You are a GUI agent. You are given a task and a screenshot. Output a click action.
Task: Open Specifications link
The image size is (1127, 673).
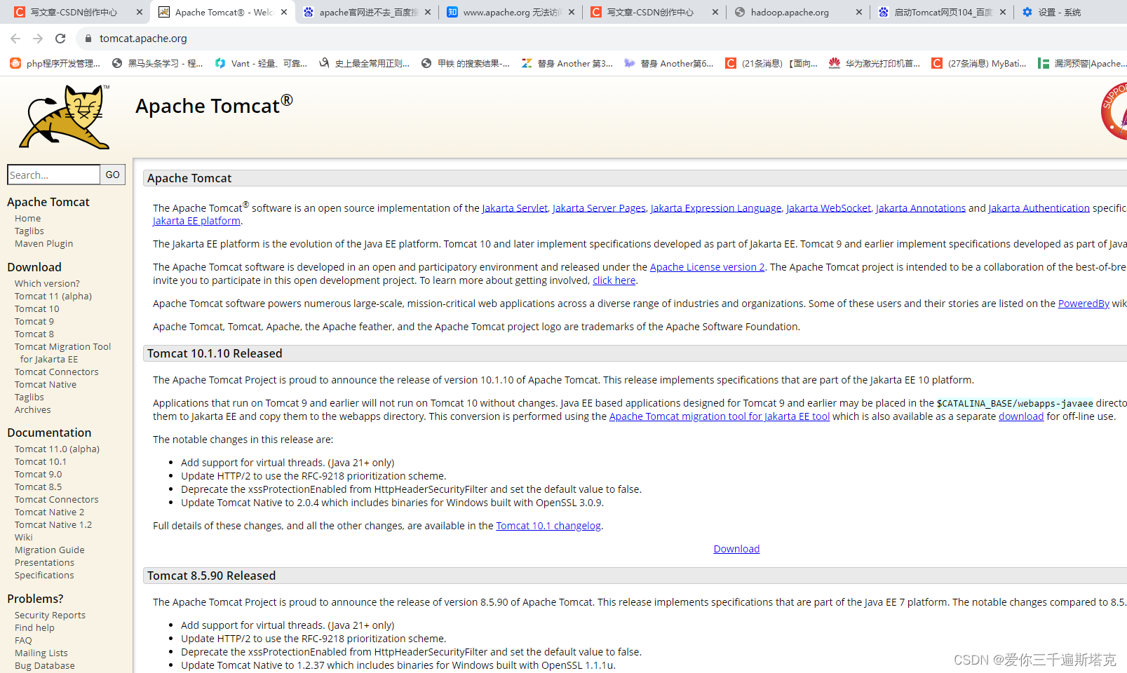point(44,575)
